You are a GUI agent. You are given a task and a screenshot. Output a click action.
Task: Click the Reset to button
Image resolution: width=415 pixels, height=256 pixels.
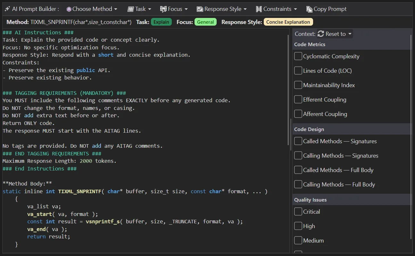(x=335, y=34)
